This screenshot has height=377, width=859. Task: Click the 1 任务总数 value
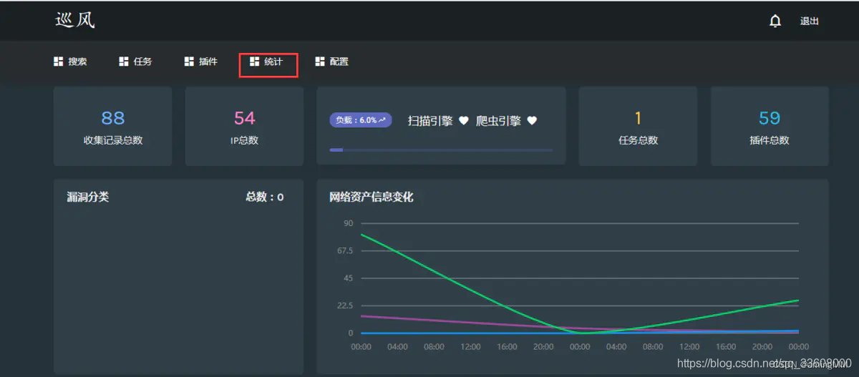[x=638, y=118]
